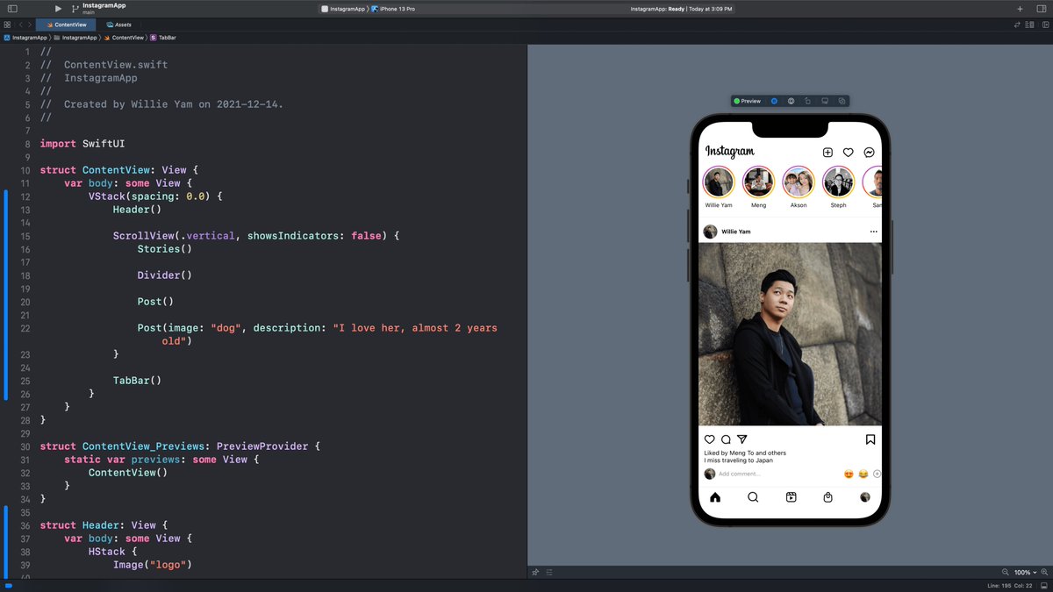Open InstagramApp folder in jump bar
Viewport: 1053px width, 592px height.
[75, 38]
